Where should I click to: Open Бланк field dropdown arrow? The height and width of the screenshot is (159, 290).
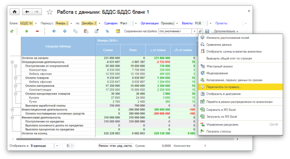coord(36,23)
